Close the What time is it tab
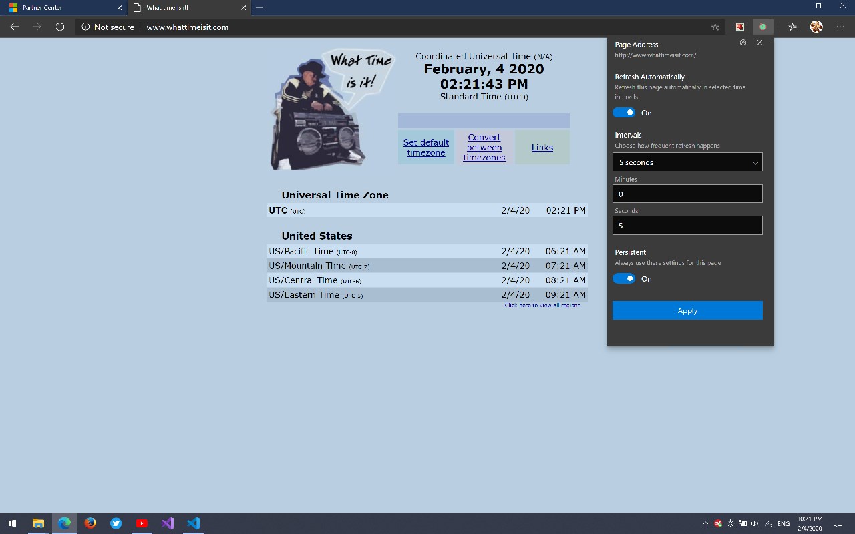This screenshot has height=534, width=855. (x=243, y=8)
